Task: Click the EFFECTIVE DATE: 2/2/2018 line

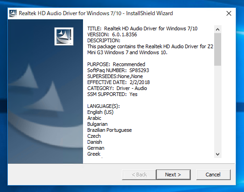Action: click(x=118, y=82)
